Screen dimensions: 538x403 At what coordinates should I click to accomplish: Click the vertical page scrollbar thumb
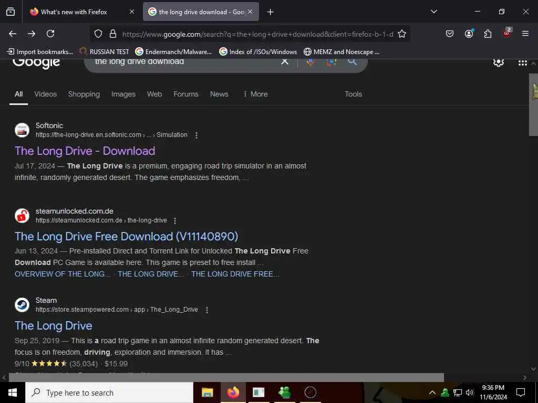[x=533, y=104]
